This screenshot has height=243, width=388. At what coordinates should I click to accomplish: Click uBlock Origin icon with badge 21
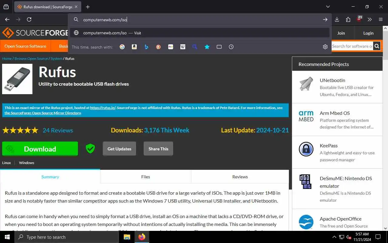[x=359, y=19]
